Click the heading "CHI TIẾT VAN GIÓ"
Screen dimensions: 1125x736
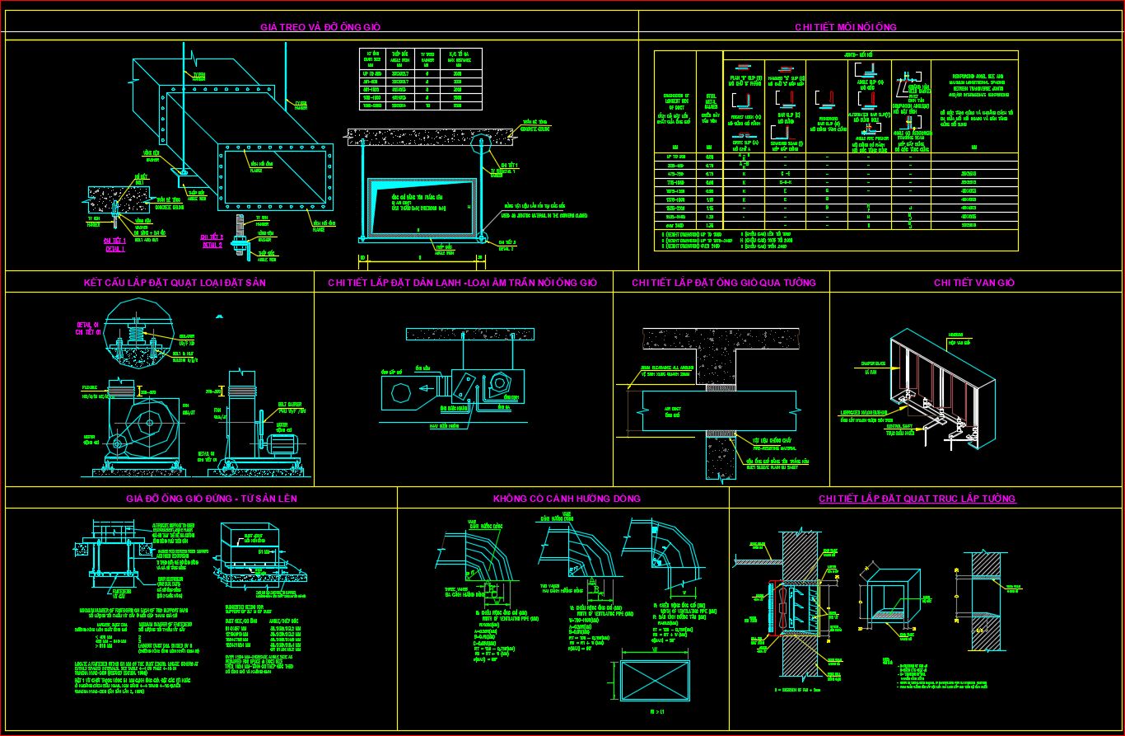point(974,283)
